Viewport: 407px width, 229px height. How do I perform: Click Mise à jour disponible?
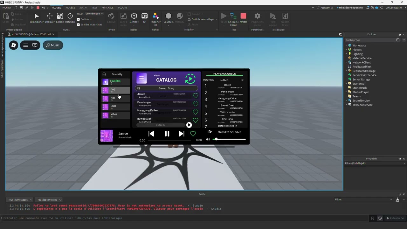[350, 8]
